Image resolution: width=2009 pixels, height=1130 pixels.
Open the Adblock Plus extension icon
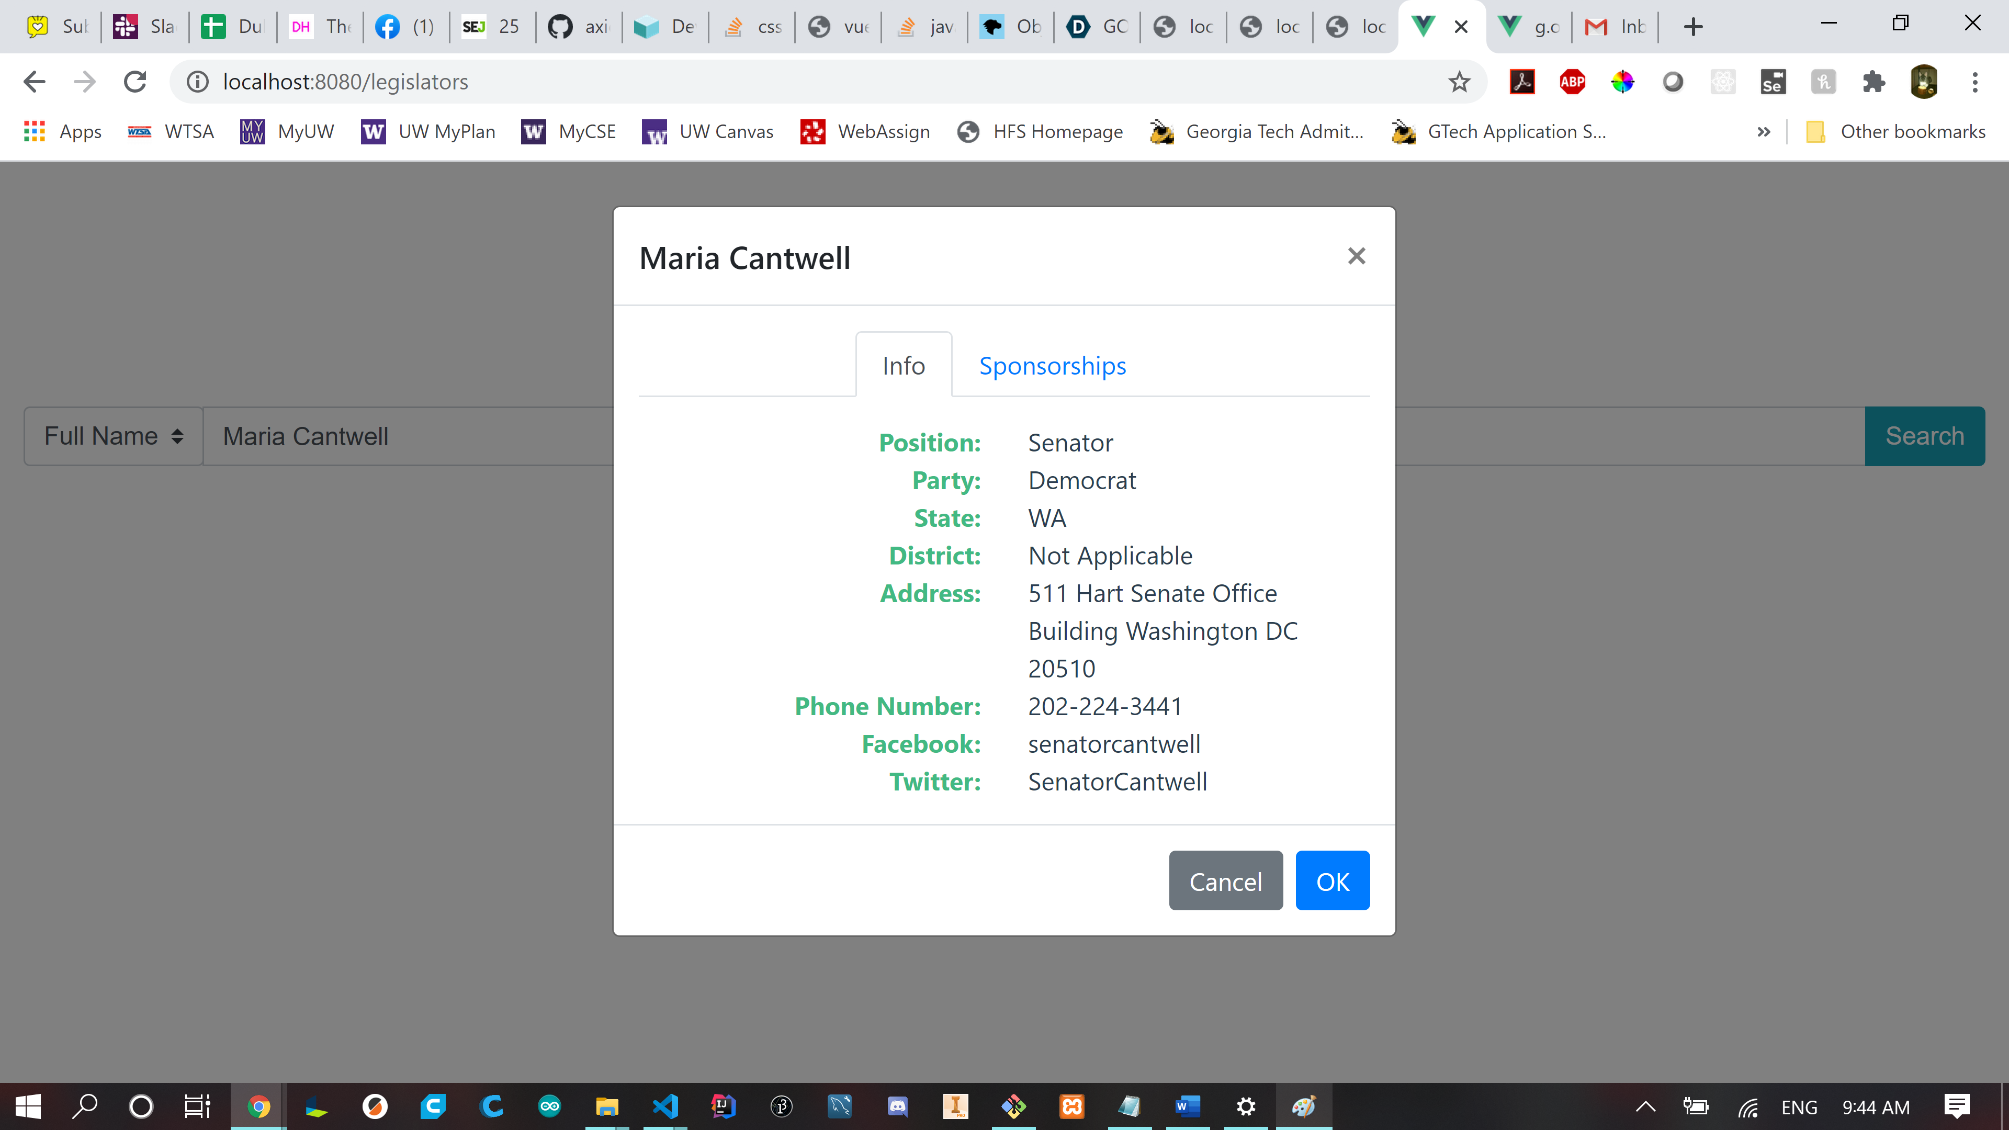point(1572,82)
